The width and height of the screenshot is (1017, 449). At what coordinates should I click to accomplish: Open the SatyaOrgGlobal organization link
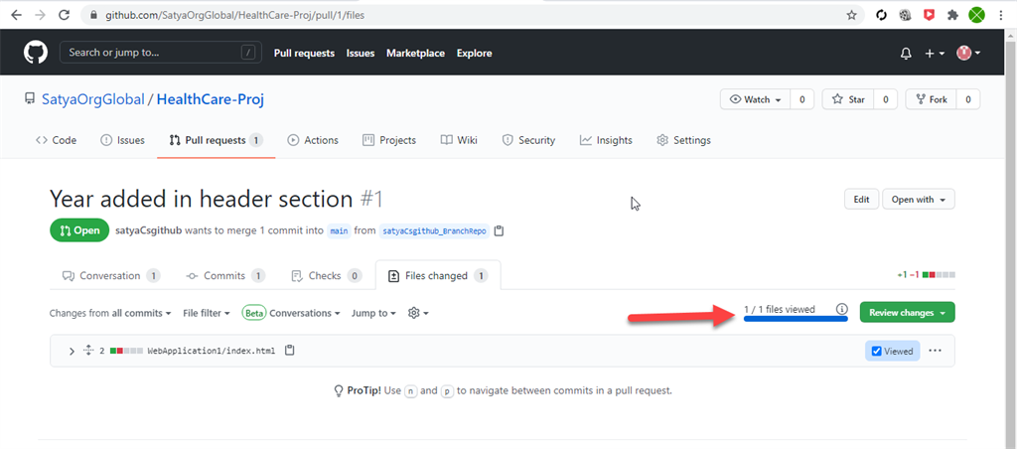pyautogui.click(x=92, y=99)
